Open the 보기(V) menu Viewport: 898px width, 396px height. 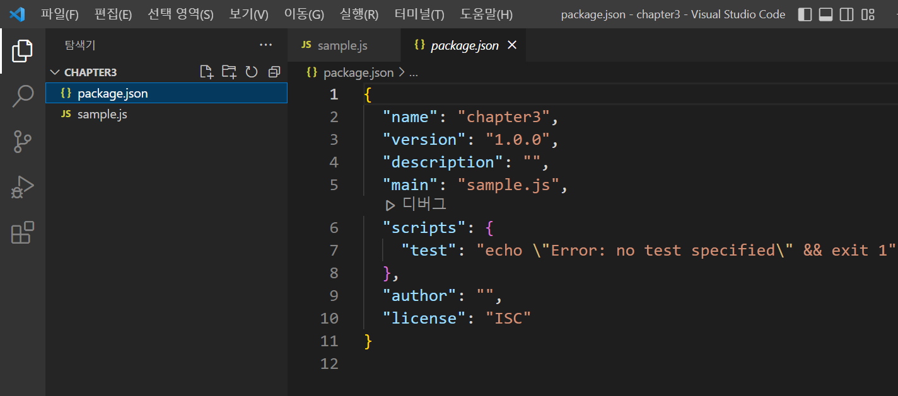pyautogui.click(x=248, y=14)
